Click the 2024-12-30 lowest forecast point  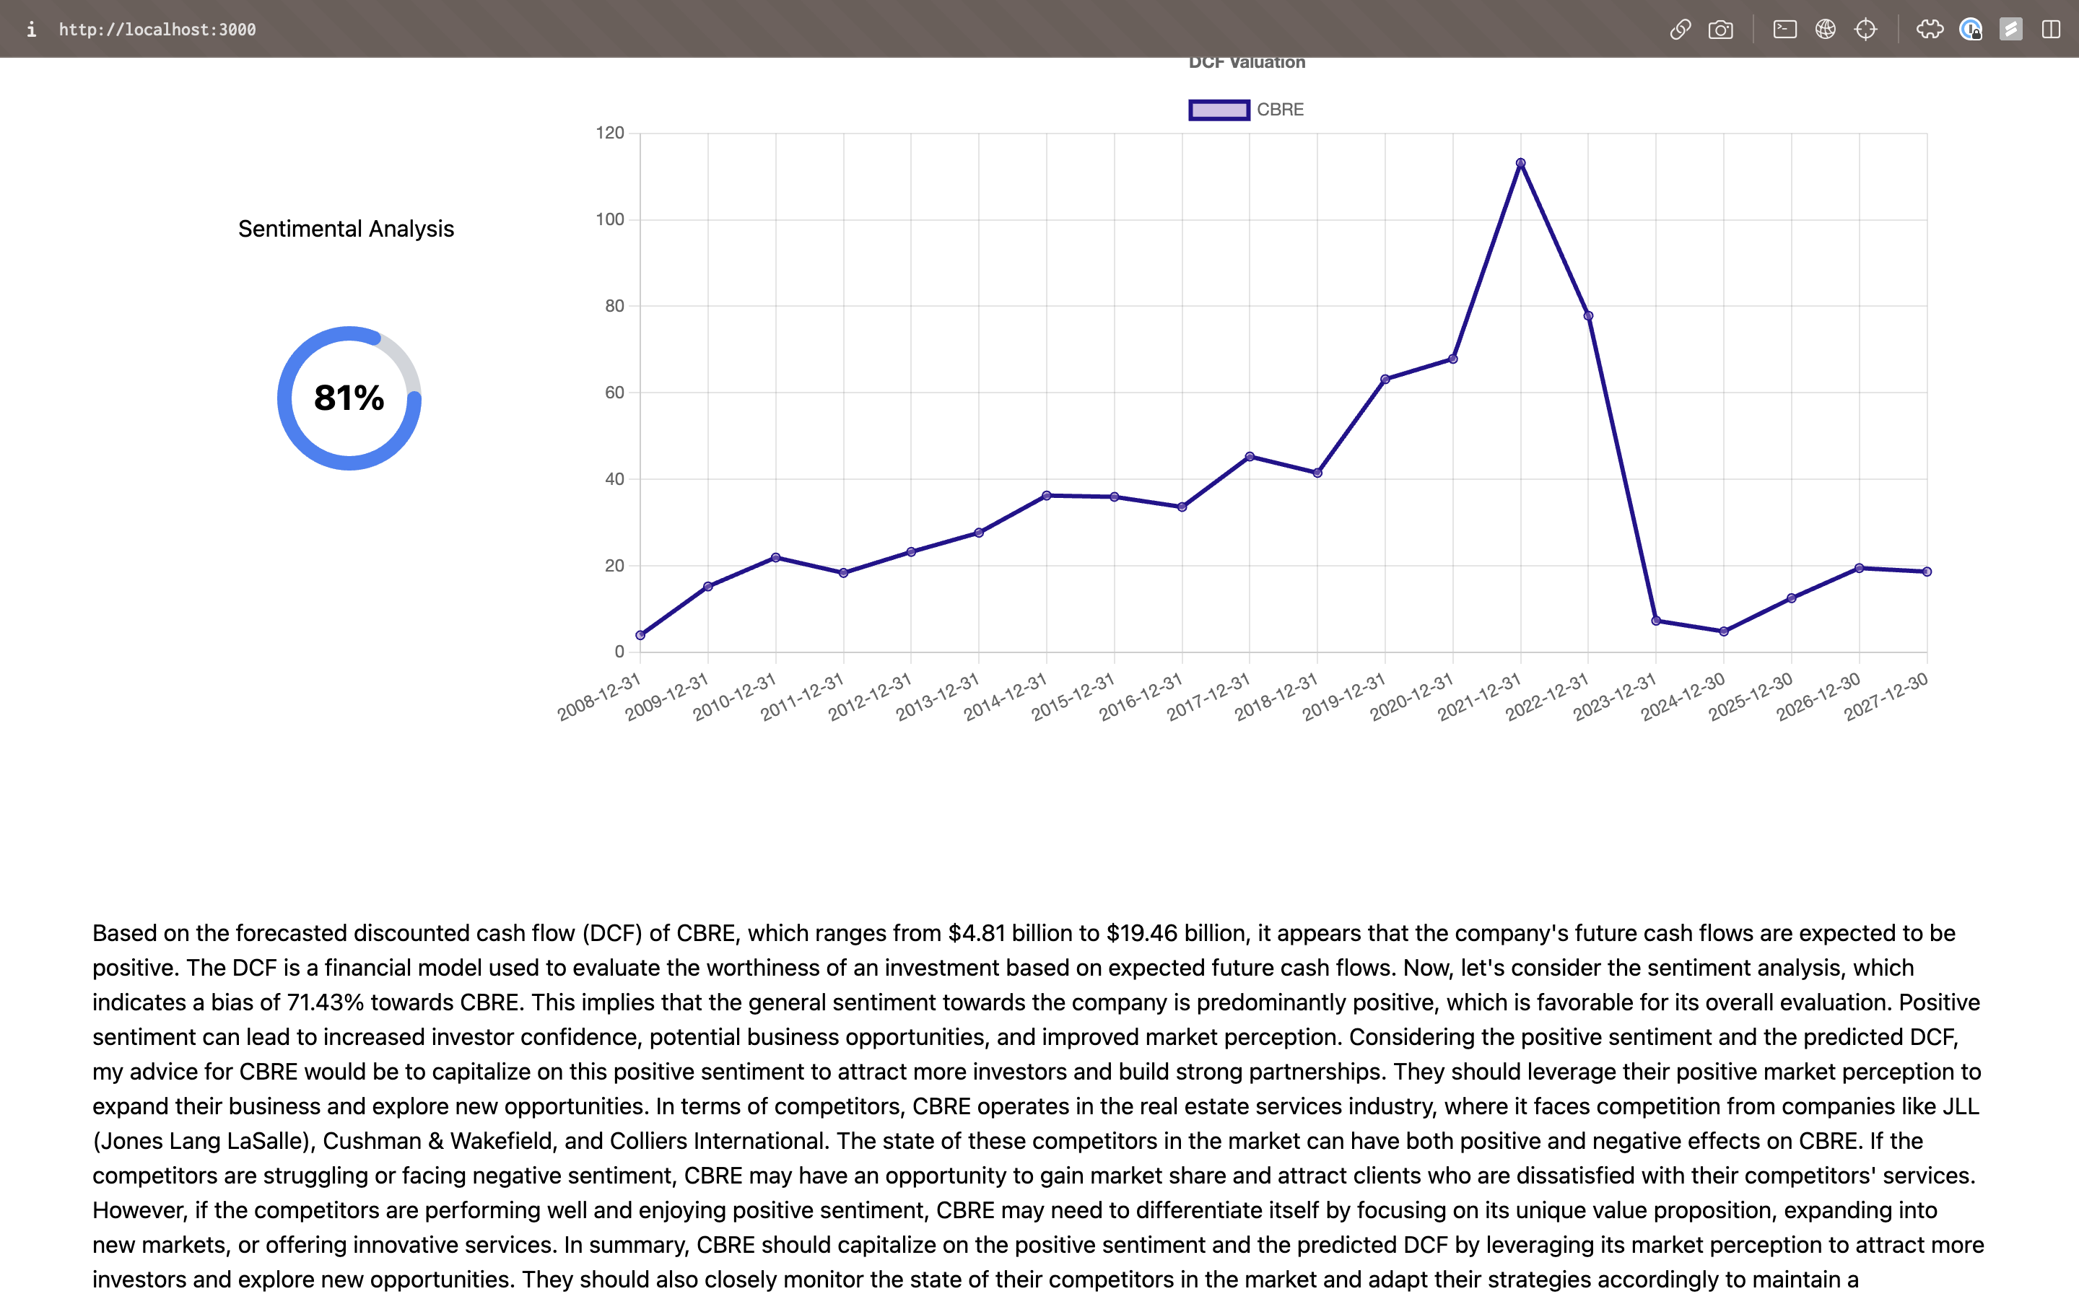pyautogui.click(x=1723, y=631)
